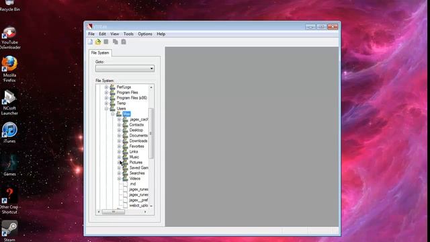The width and height of the screenshot is (430, 242).
Task: Open the Options menu
Action: click(145, 34)
